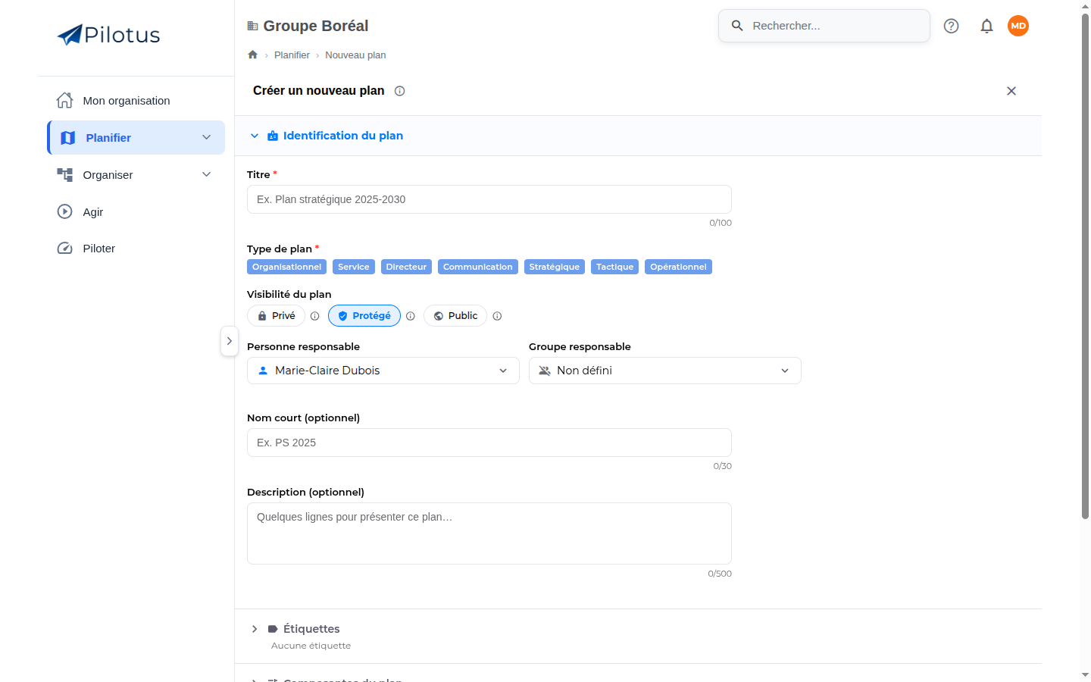Image resolution: width=1091 pixels, height=682 pixels.
Task: Open Organiser menu item
Action: click(x=136, y=174)
